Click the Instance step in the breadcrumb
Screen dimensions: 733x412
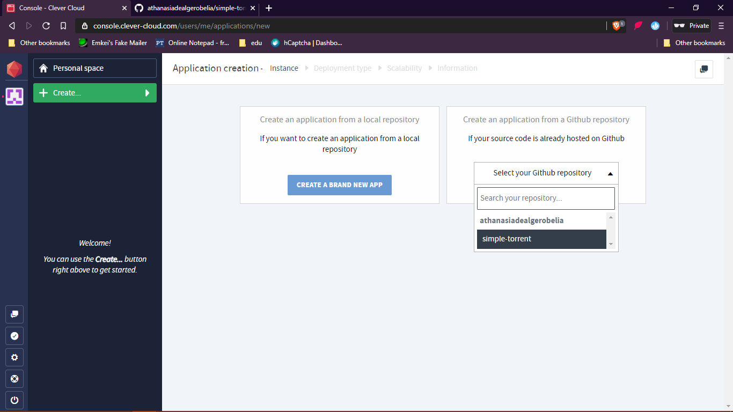point(284,68)
